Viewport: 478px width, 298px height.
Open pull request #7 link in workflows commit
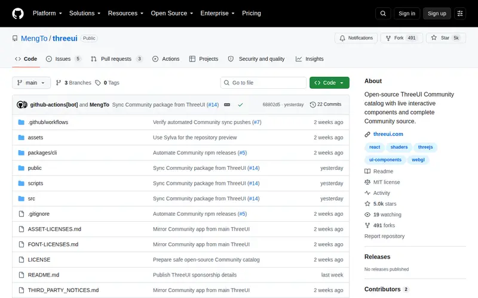coord(257,122)
